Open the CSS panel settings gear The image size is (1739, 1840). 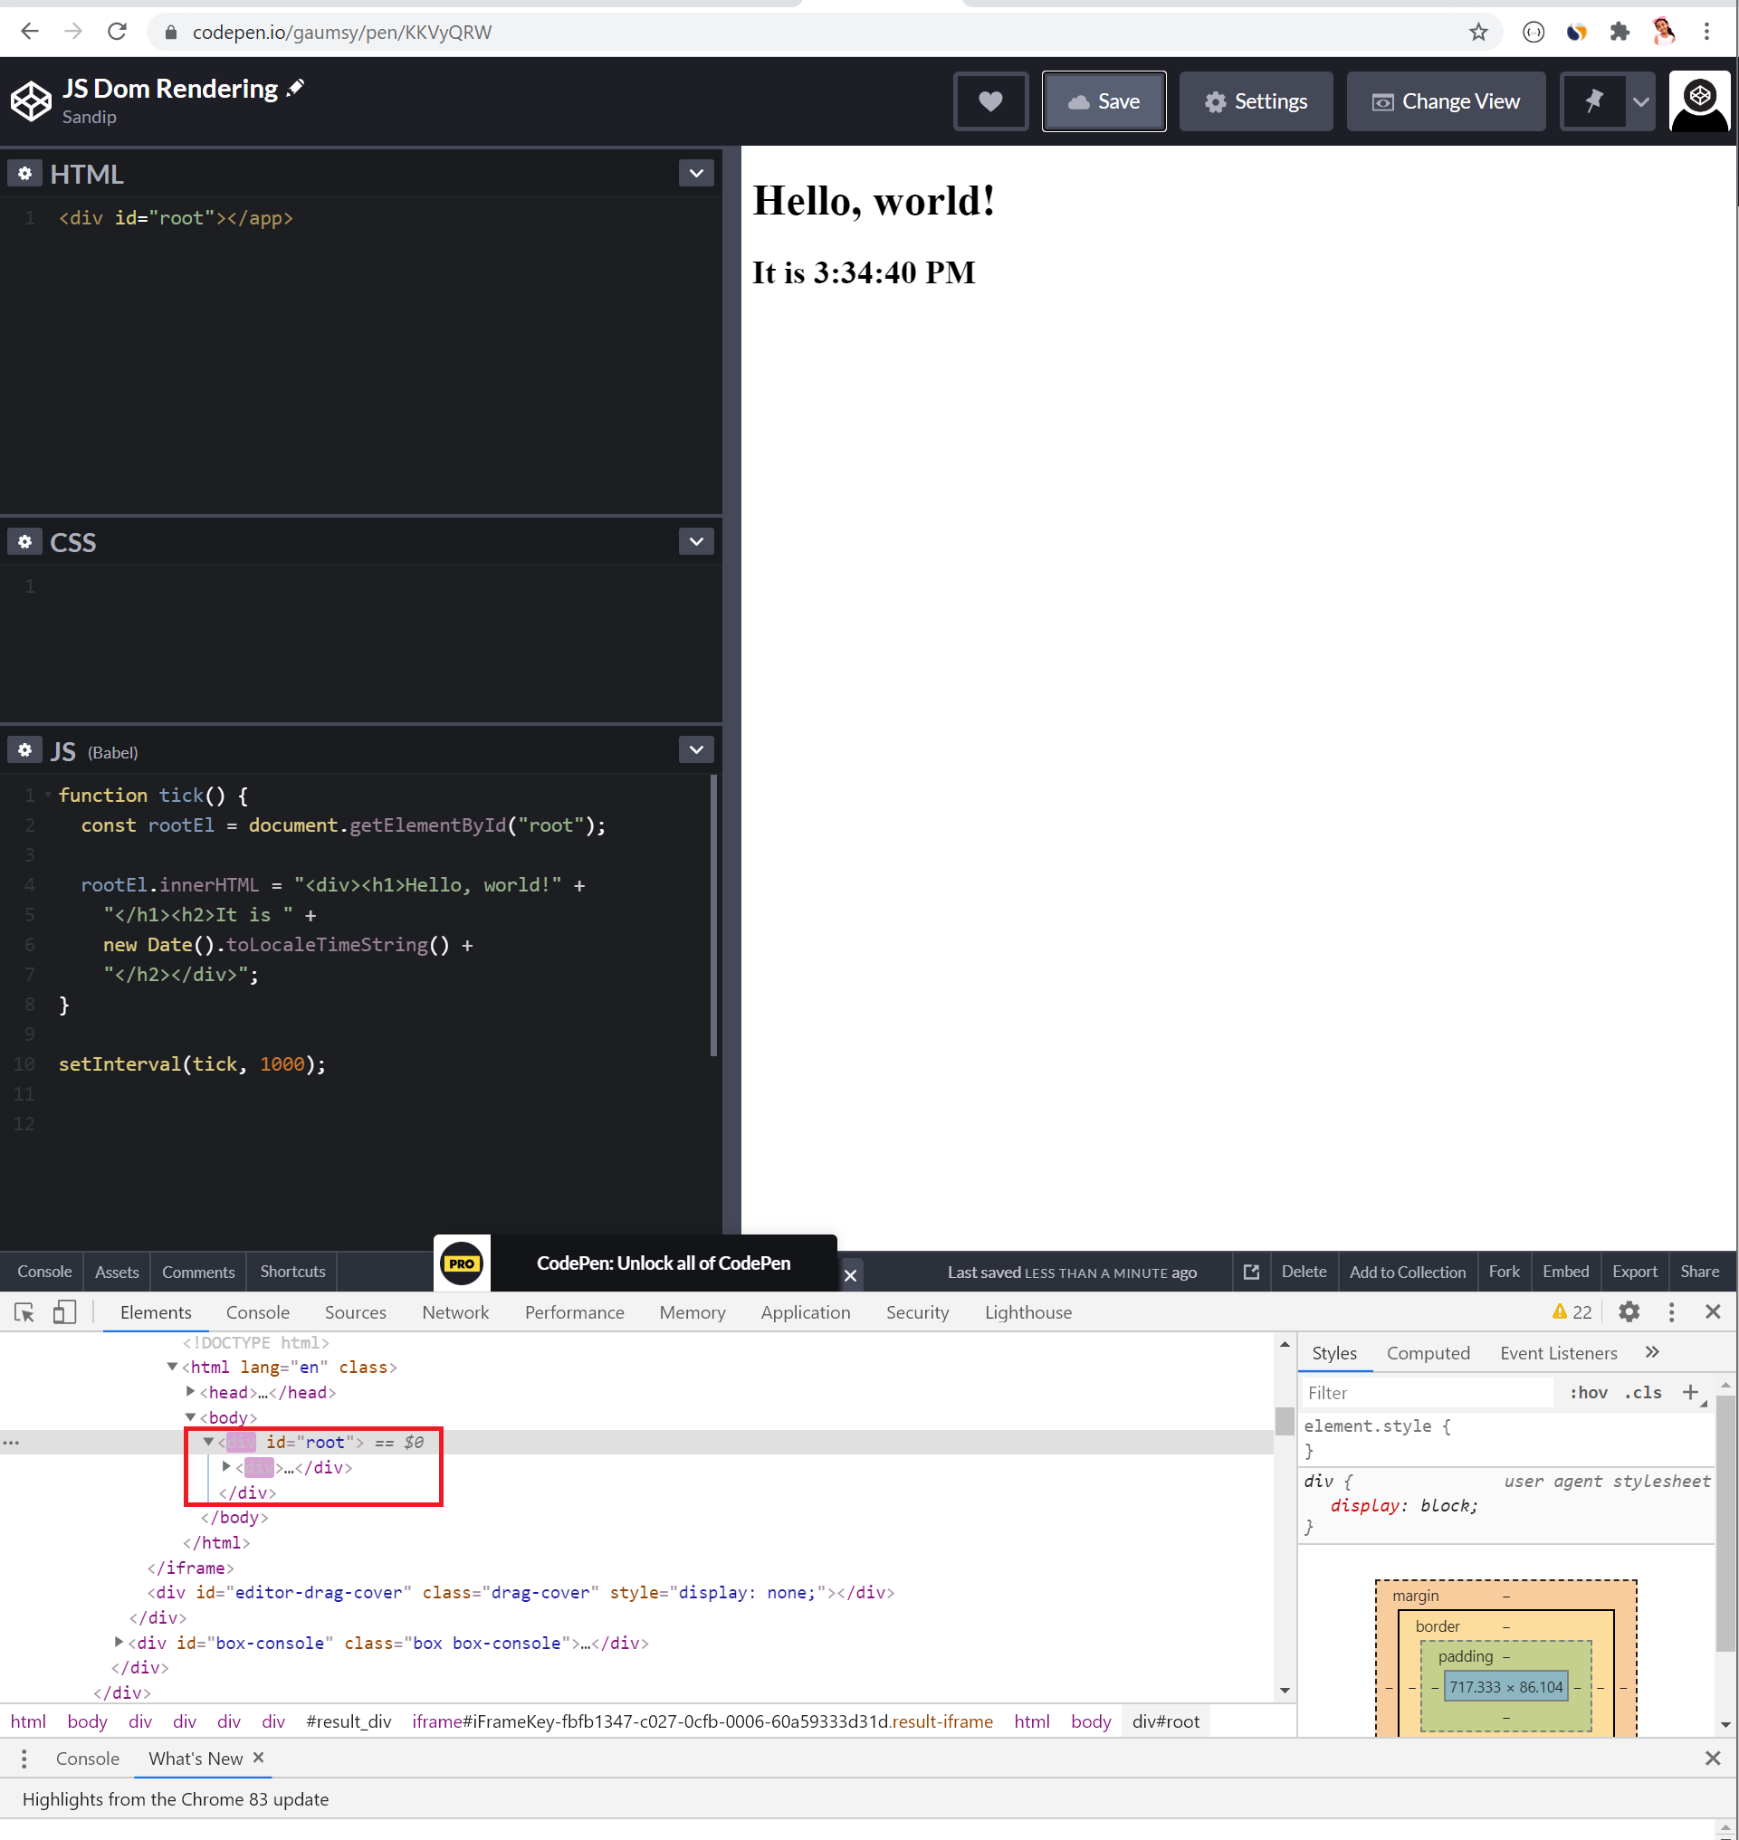pos(24,541)
